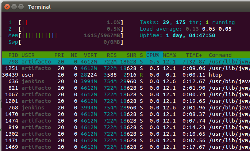This screenshot has width=250, height=151.
Task: Click the RES column header
Action: click(111, 55)
